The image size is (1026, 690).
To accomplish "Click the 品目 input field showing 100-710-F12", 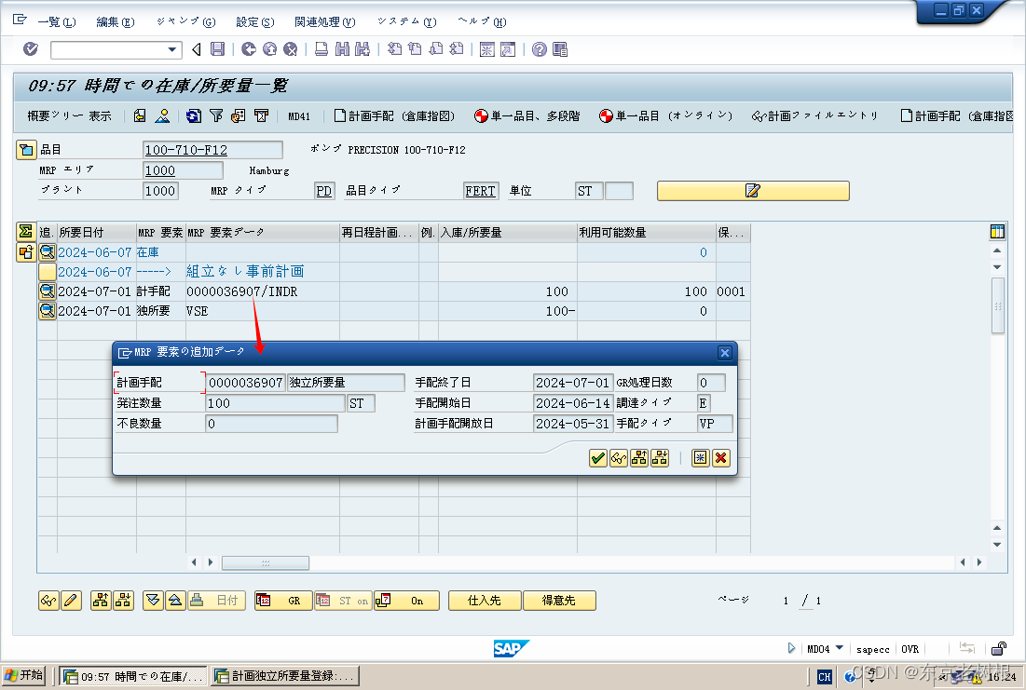I will [212, 149].
